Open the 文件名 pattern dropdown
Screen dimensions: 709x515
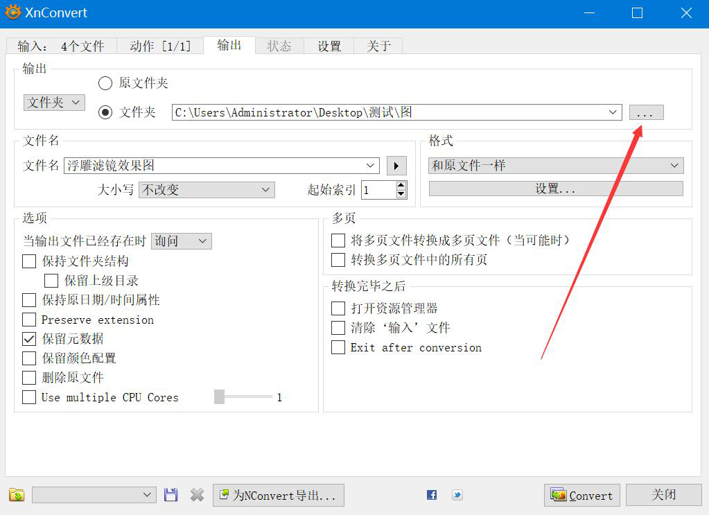(370, 166)
